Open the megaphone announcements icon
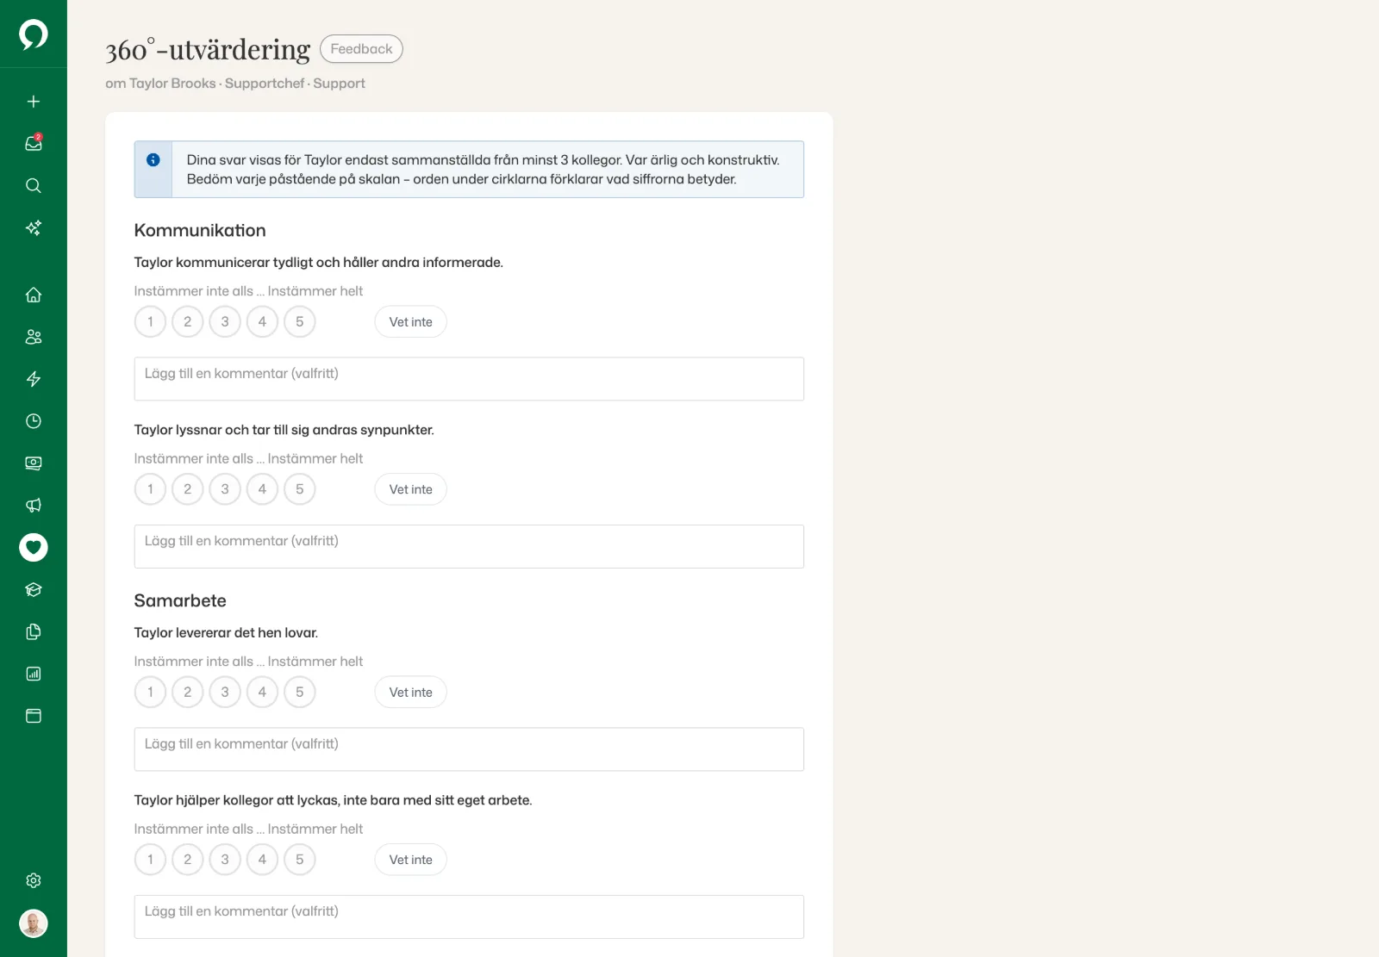Viewport: 1379px width, 957px height. 34,506
